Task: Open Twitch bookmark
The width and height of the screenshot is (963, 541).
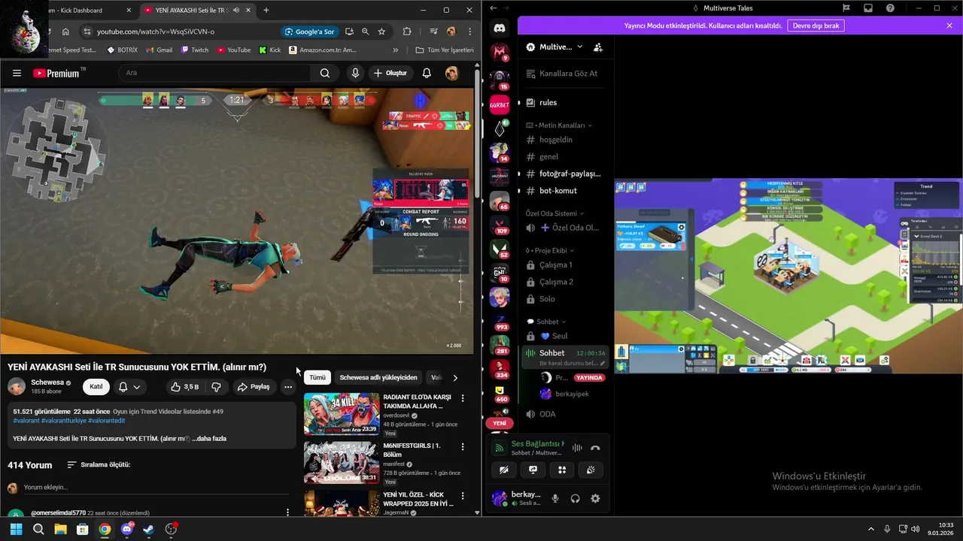Action: click(x=195, y=50)
